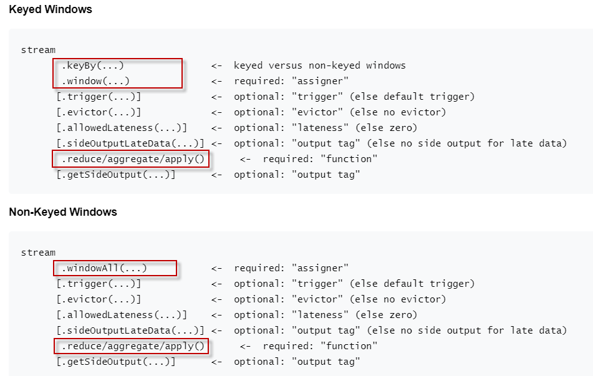
Task: Click the "keyed versus non-keyed windows" comment
Action: click(x=319, y=65)
